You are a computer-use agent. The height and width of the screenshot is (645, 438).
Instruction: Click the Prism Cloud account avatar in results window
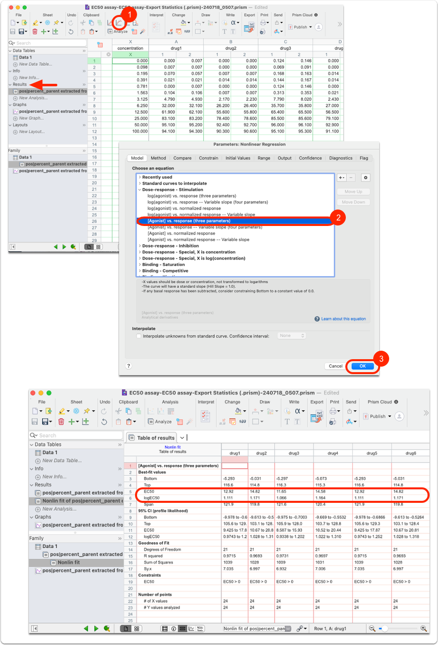tap(399, 417)
